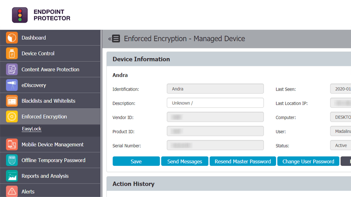The width and height of the screenshot is (351, 197).
Task: Go to Device Control section
Action: [x=50, y=53]
